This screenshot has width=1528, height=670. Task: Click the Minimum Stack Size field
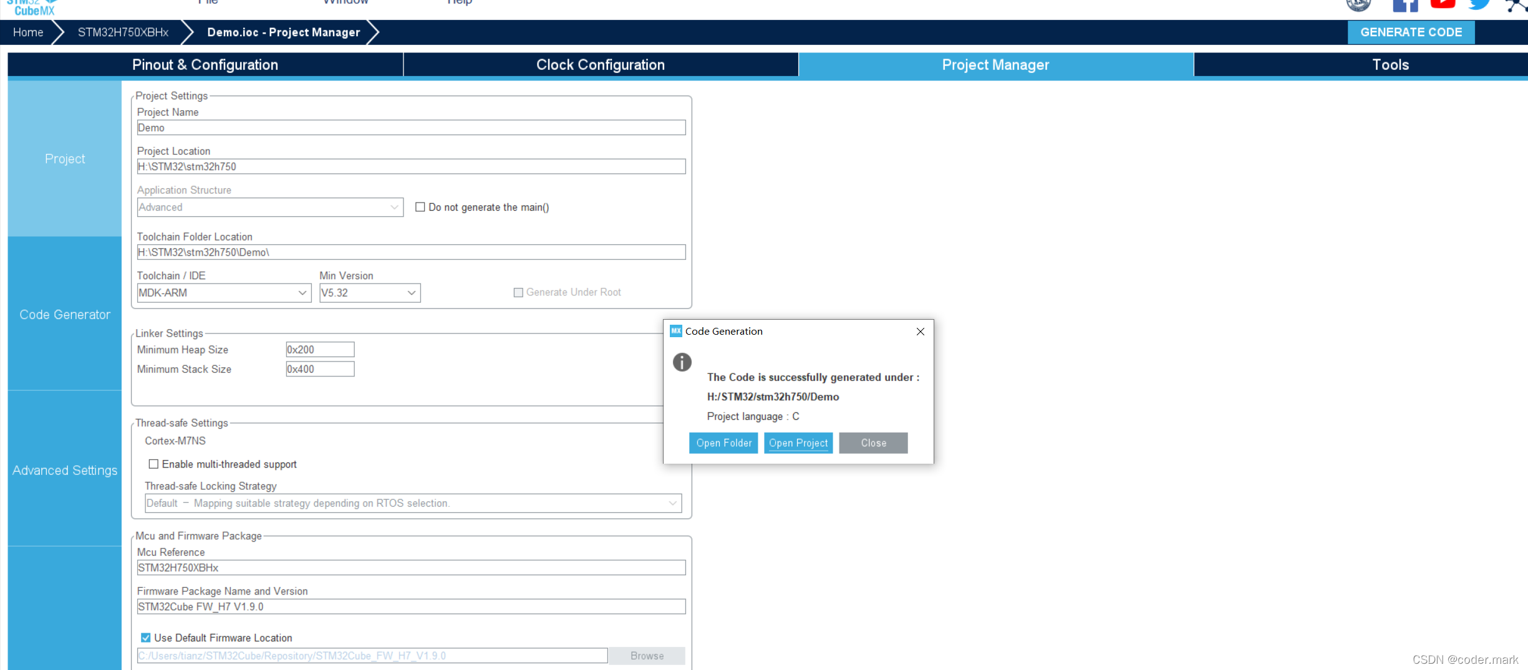coord(320,369)
